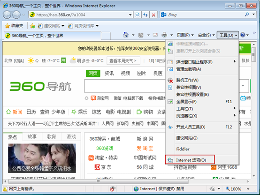Open the address bar history dropdown arrow
Screen dimensions: 260x195
click(x=130, y=15)
